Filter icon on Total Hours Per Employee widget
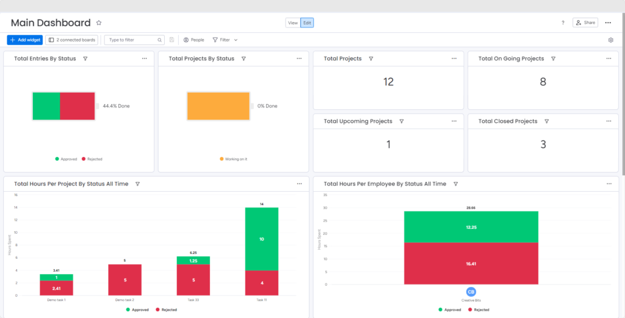 [x=455, y=184]
